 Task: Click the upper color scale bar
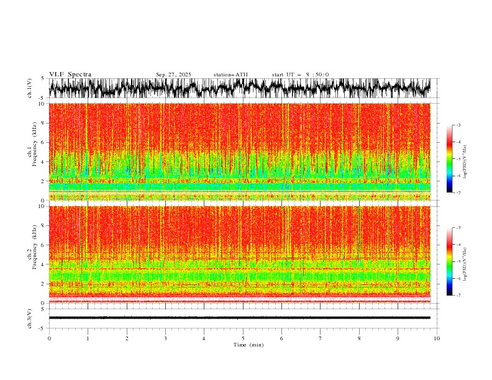449,159
